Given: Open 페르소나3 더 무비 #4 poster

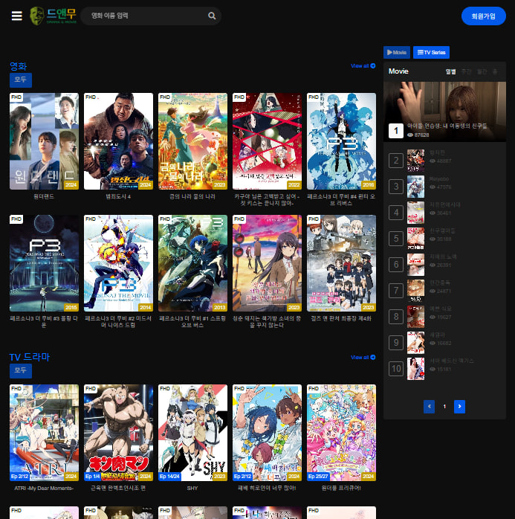Looking at the screenshot, I should click(x=341, y=141).
